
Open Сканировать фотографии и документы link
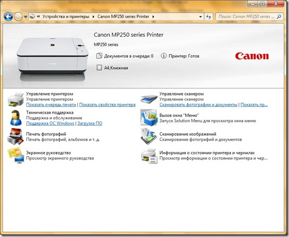[x=198, y=105]
